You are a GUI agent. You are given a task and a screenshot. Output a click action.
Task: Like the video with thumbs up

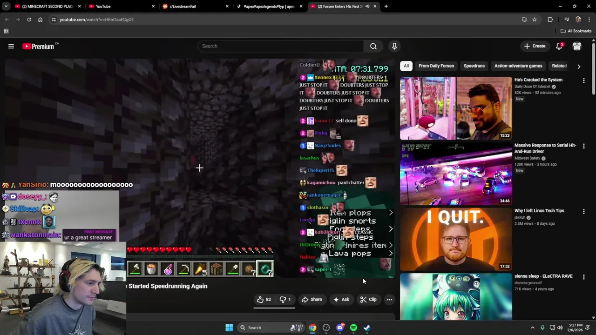click(264, 300)
